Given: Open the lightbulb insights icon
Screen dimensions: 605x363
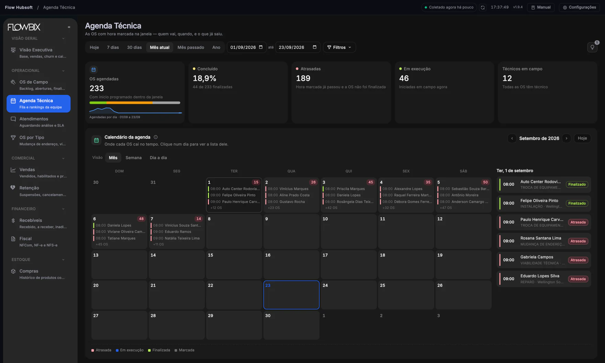Looking at the screenshot, I should point(592,47).
